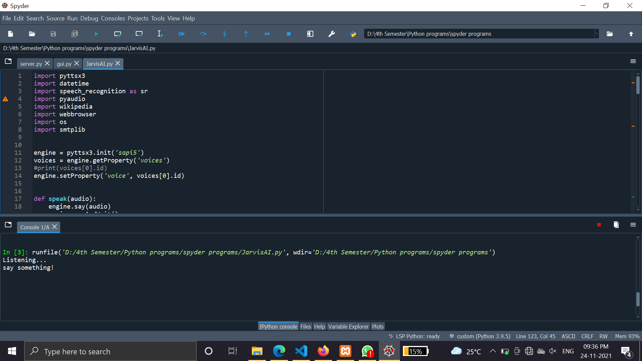Run the current cell
This screenshot has height=361, width=642.
(118, 34)
